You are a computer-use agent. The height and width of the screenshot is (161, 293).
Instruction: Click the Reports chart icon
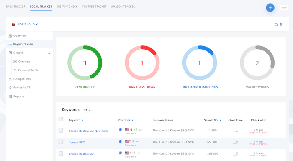pyautogui.click(x=10, y=96)
